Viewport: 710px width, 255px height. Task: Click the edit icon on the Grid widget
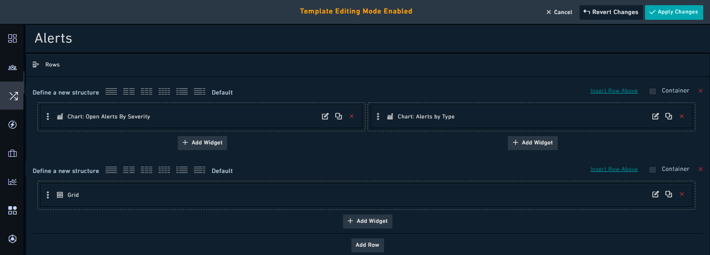click(655, 195)
